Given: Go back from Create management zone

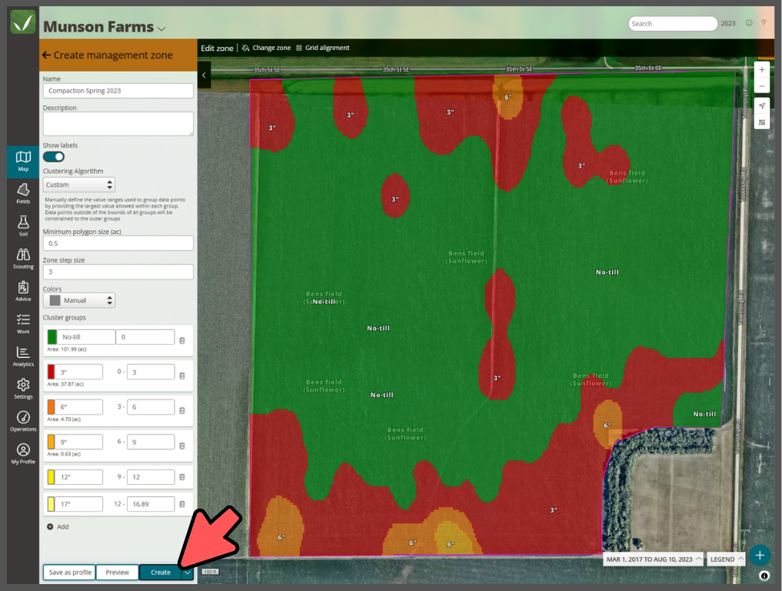Looking at the screenshot, I should pos(46,55).
